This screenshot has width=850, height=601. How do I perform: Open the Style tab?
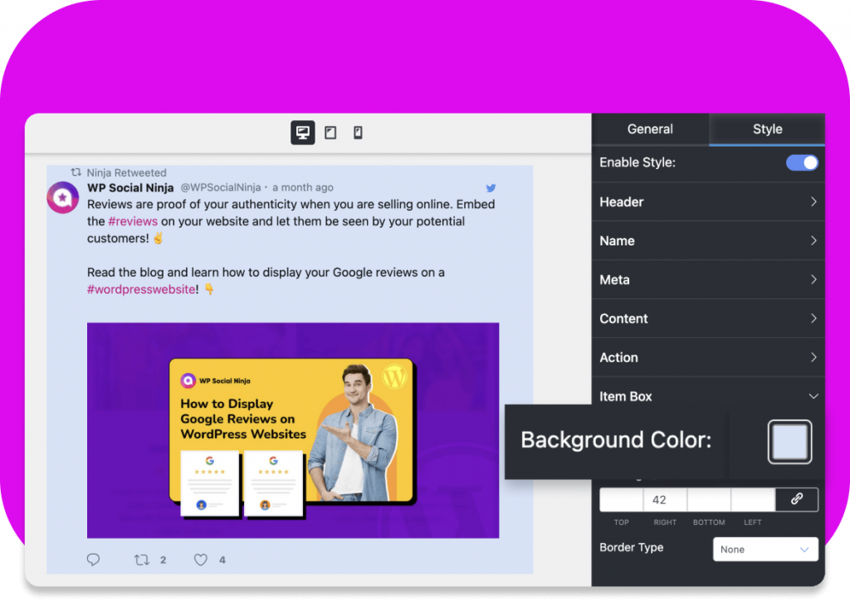coord(767,129)
